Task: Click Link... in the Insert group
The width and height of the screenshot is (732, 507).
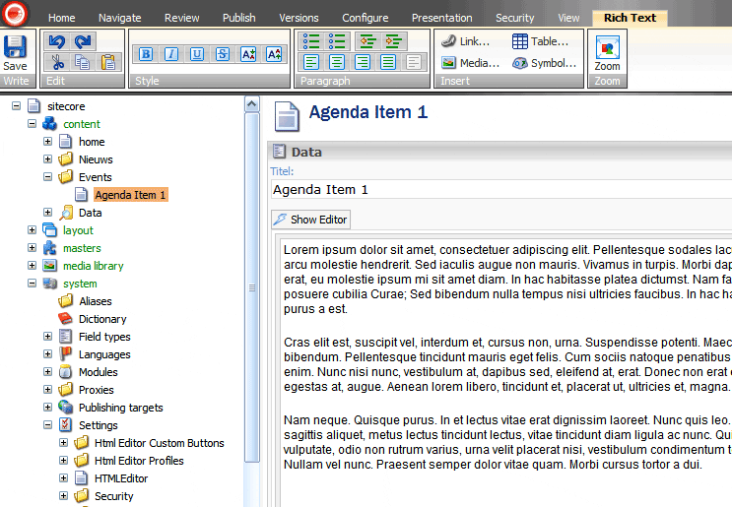Action: [x=465, y=41]
